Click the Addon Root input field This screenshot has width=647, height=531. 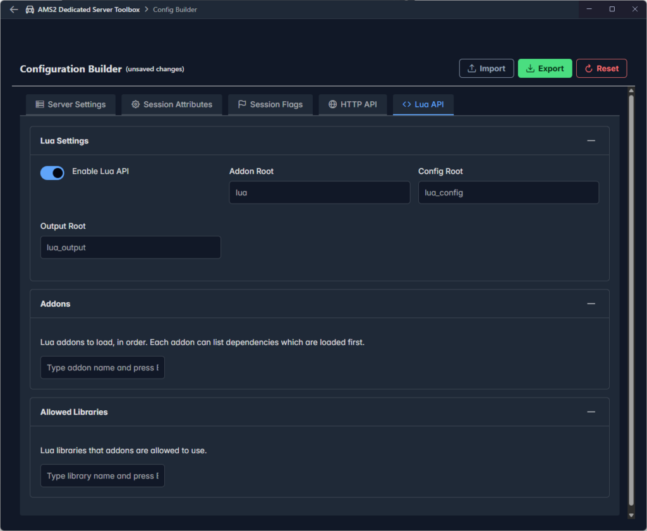point(319,193)
